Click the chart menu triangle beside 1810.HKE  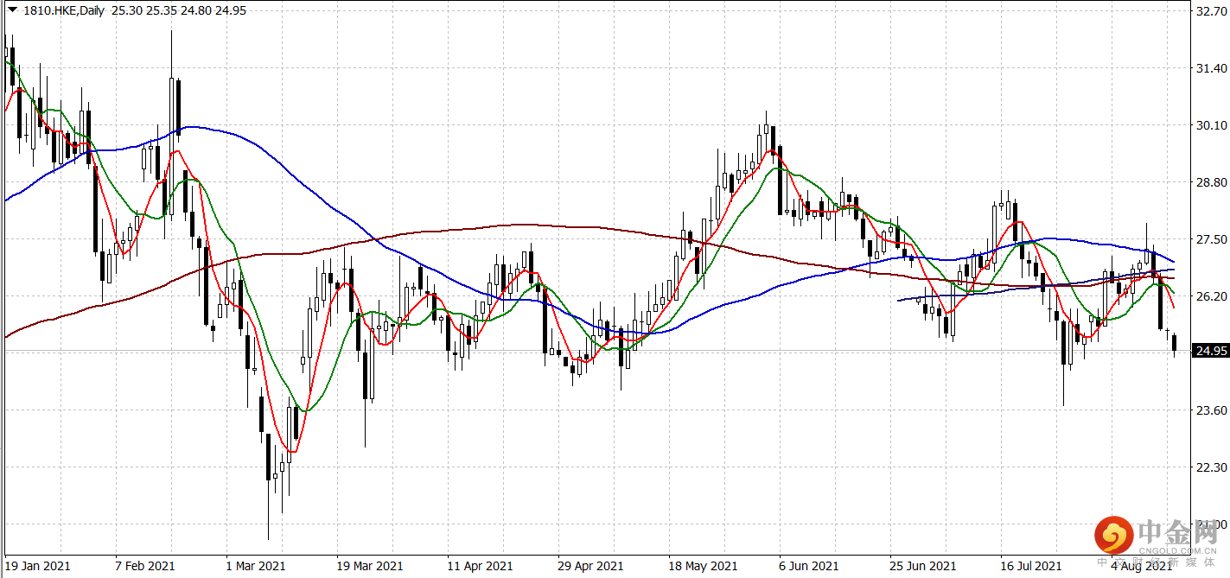click(x=10, y=9)
